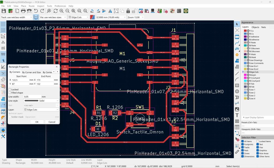The image size is (274, 168).
Task: Toggle Locked items in Selection Filter
Action: (258, 141)
